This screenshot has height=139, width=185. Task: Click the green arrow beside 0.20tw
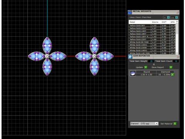click(x=173, y=75)
